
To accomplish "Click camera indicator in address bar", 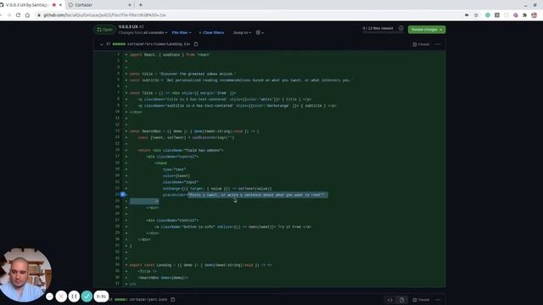I will tap(467, 15).
